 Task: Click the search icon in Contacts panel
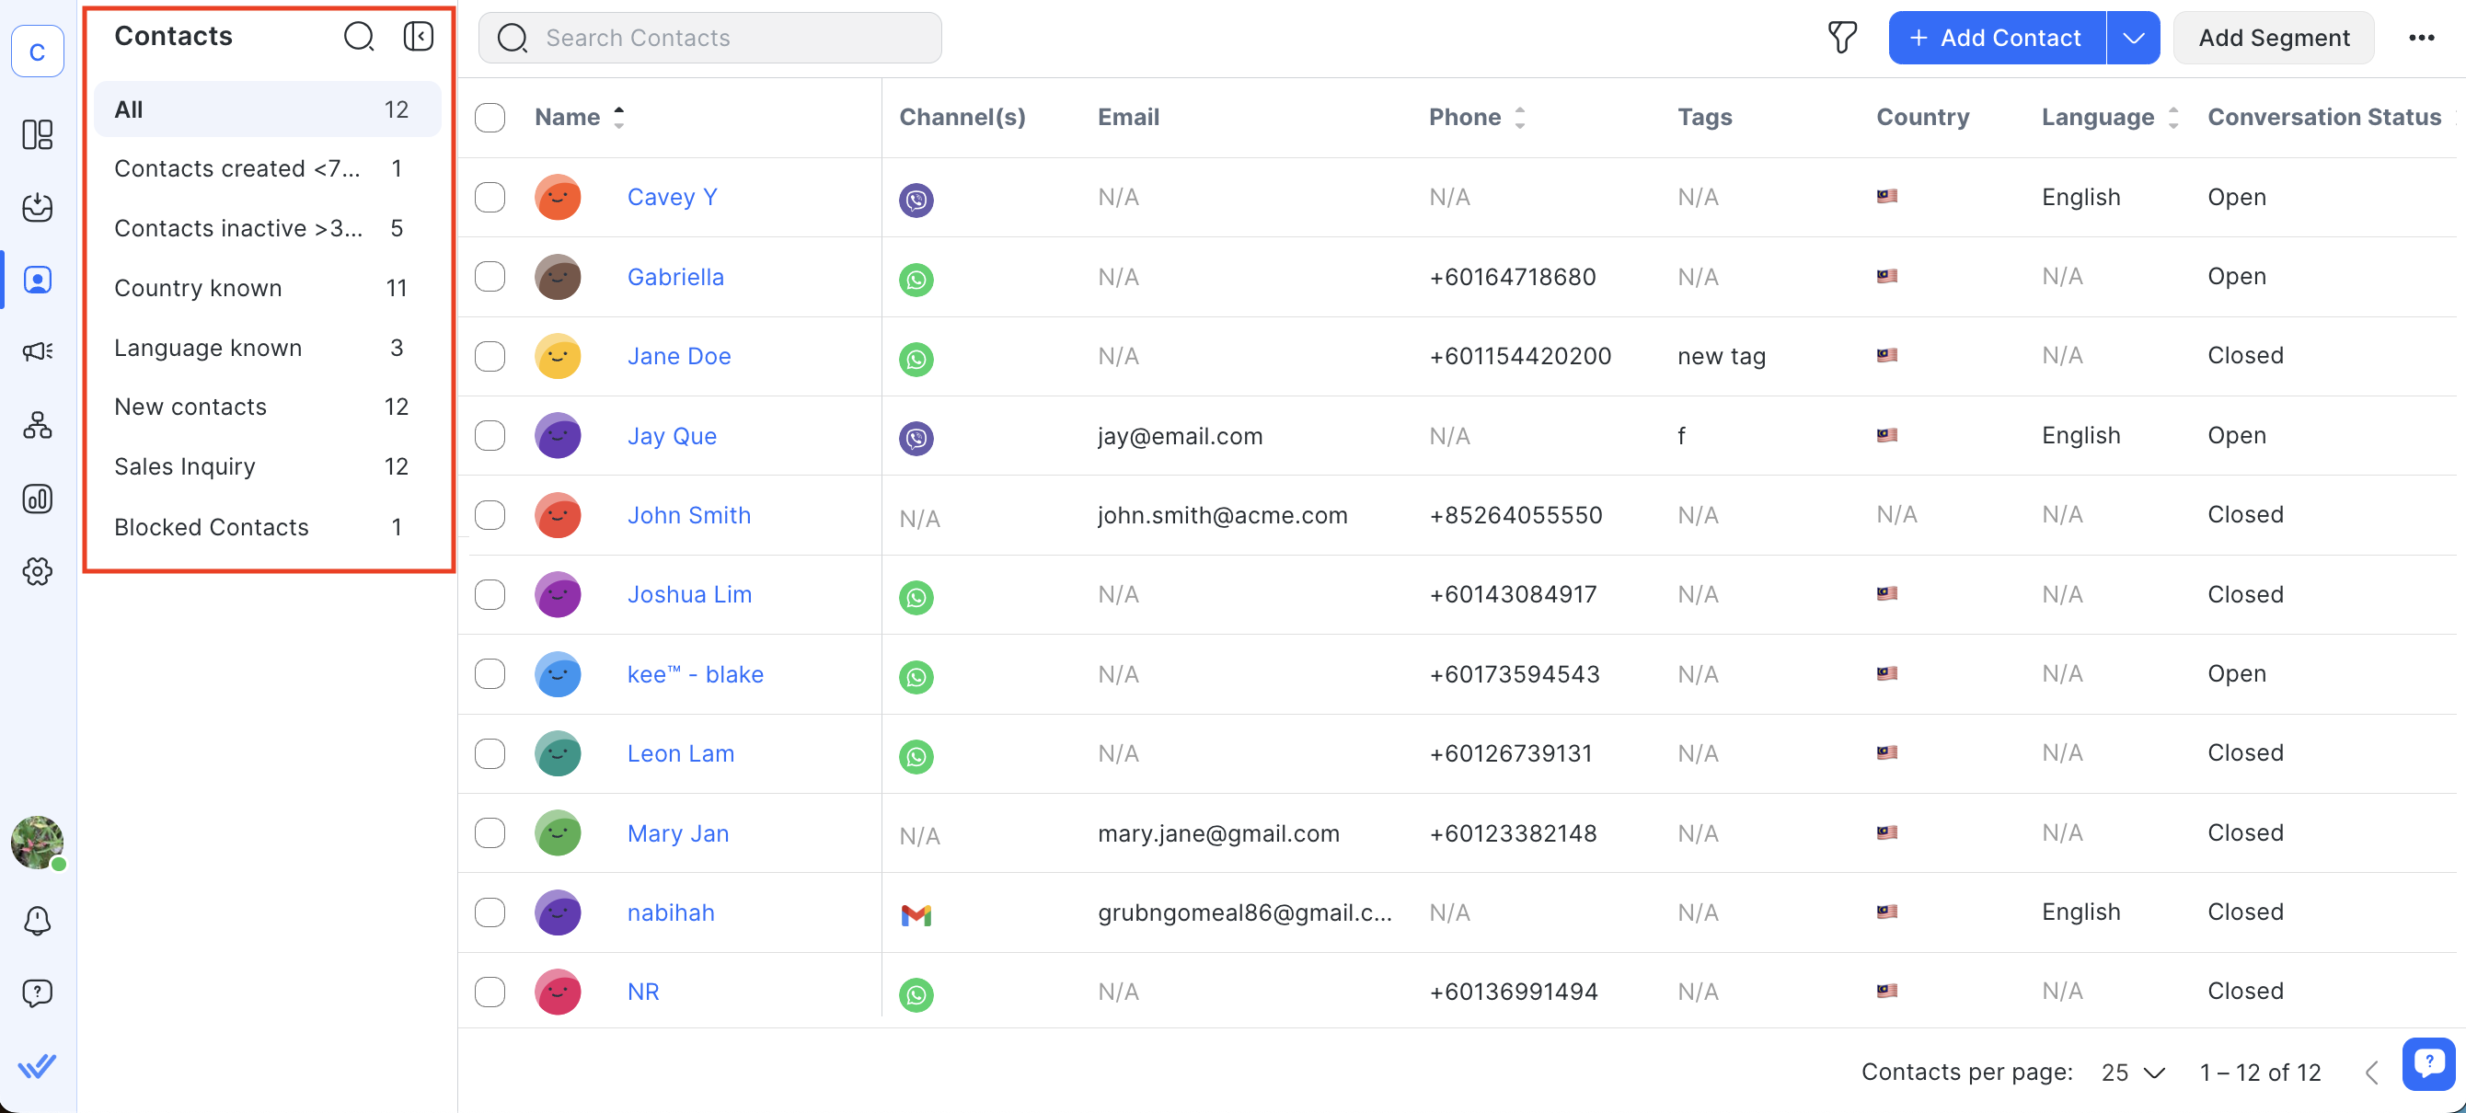point(359,37)
